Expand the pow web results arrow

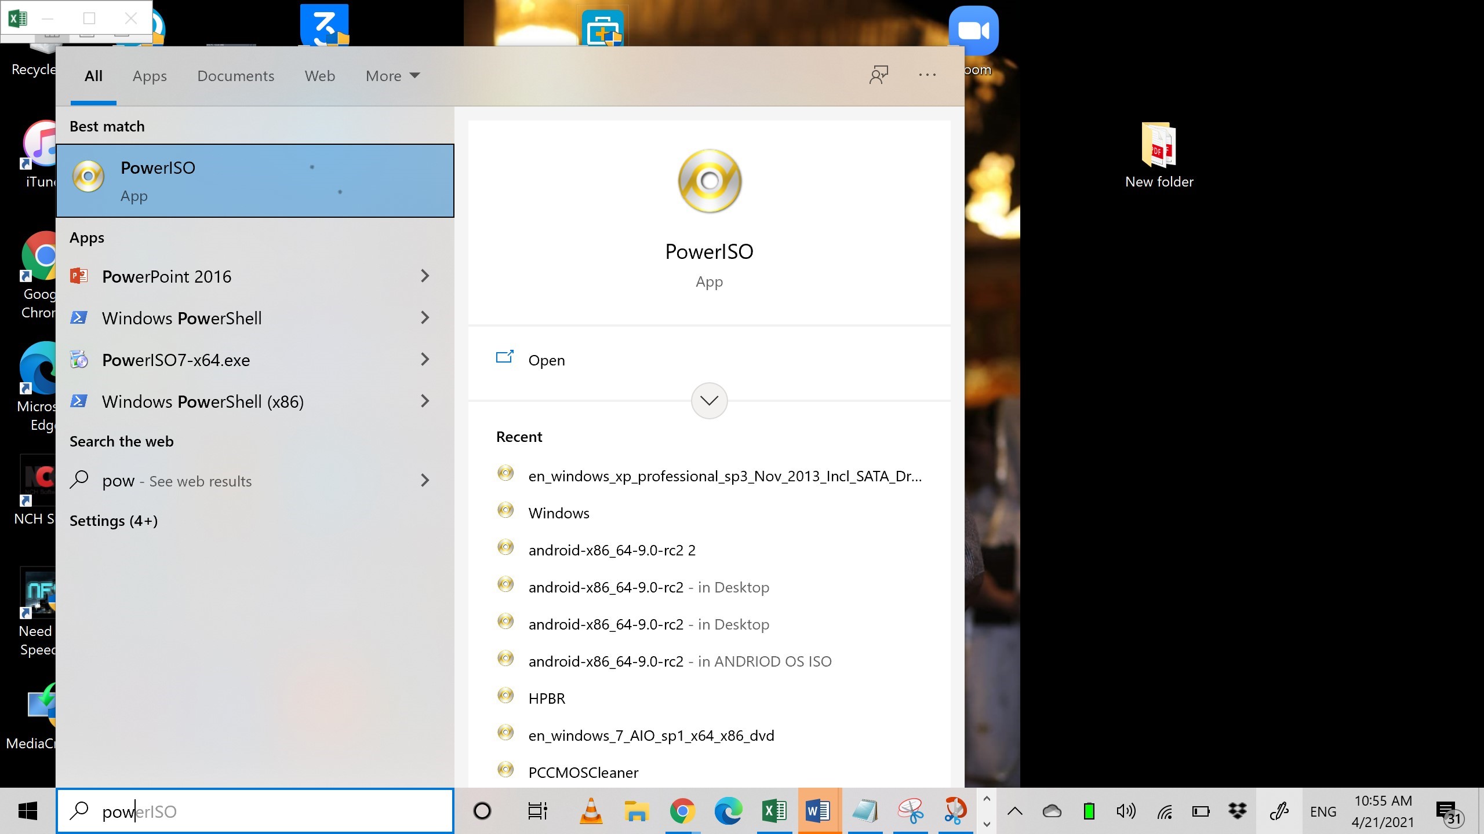pyautogui.click(x=425, y=480)
